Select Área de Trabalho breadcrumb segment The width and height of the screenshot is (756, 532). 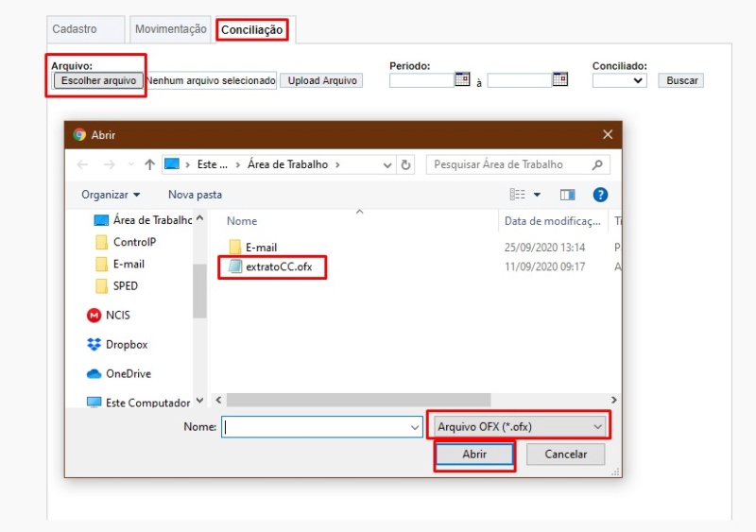coord(288,164)
